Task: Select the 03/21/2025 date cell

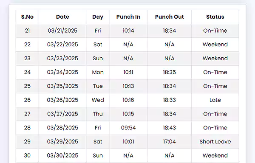Action: click(x=62, y=31)
